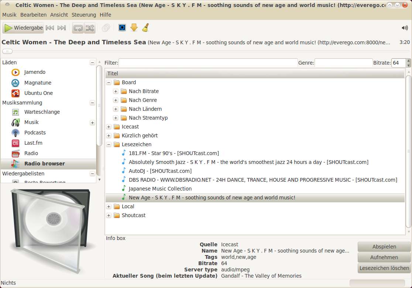Viewport: 412px width, 288px height.
Task: Click the broom cleanup icon
Action: click(145, 28)
